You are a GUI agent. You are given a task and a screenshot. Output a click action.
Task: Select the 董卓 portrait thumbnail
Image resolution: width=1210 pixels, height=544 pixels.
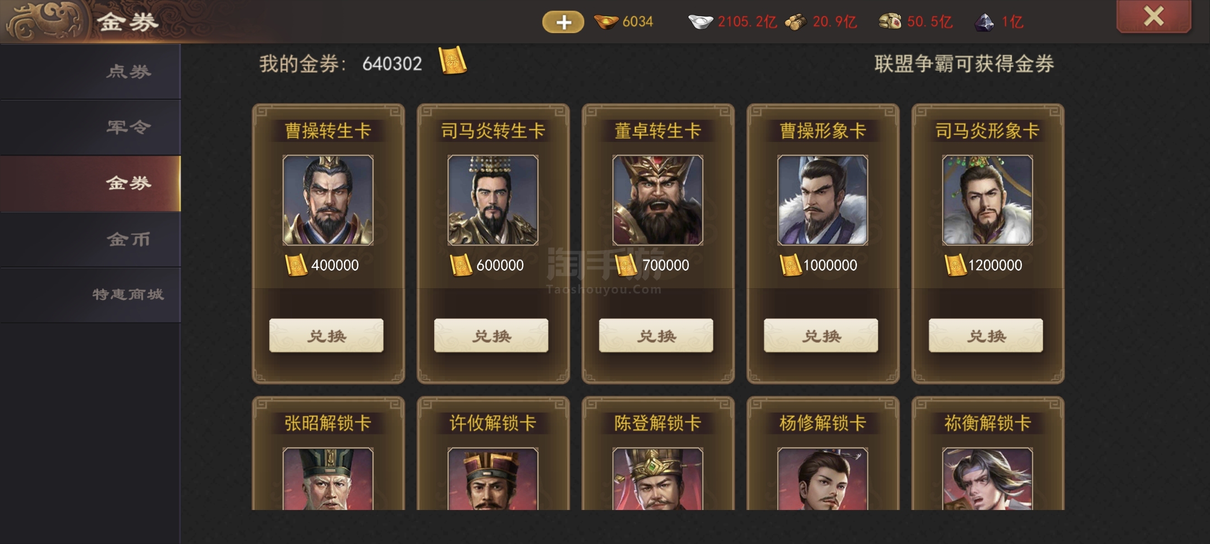pyautogui.click(x=658, y=200)
